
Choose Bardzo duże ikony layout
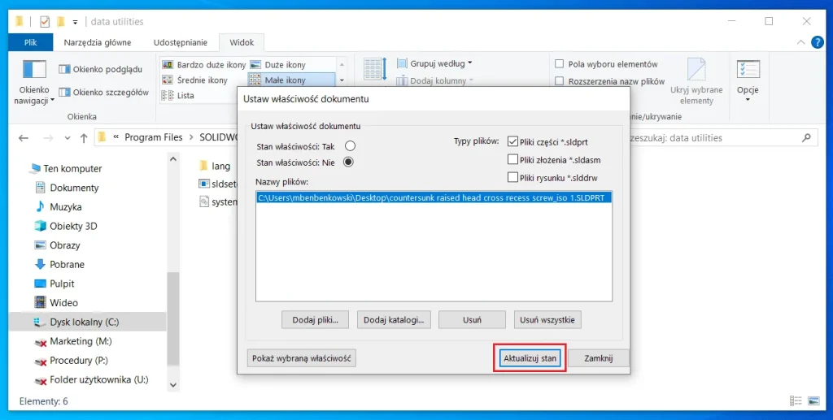(x=204, y=65)
